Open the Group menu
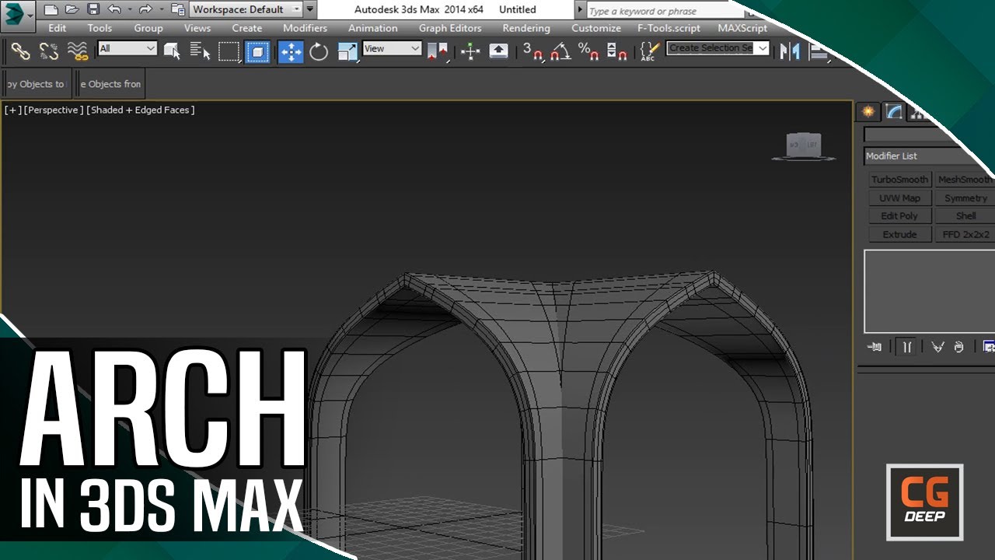This screenshot has height=560, width=995. click(148, 28)
